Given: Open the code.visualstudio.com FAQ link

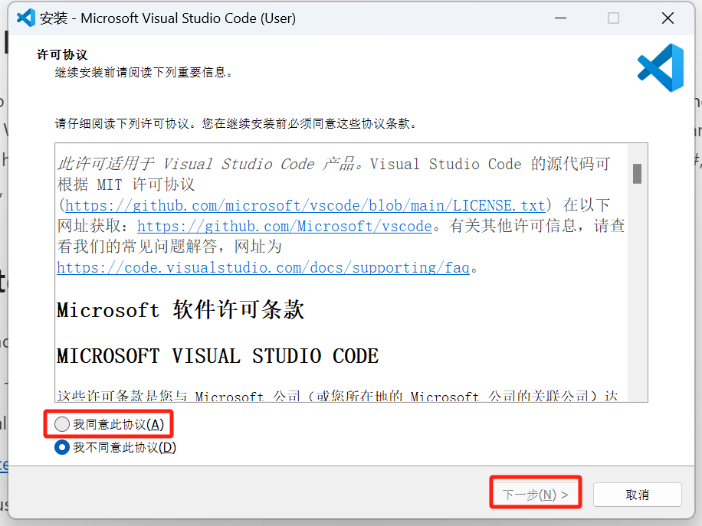Looking at the screenshot, I should click(263, 267).
